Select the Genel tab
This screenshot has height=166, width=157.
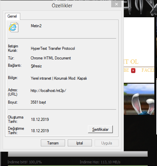(12, 16)
